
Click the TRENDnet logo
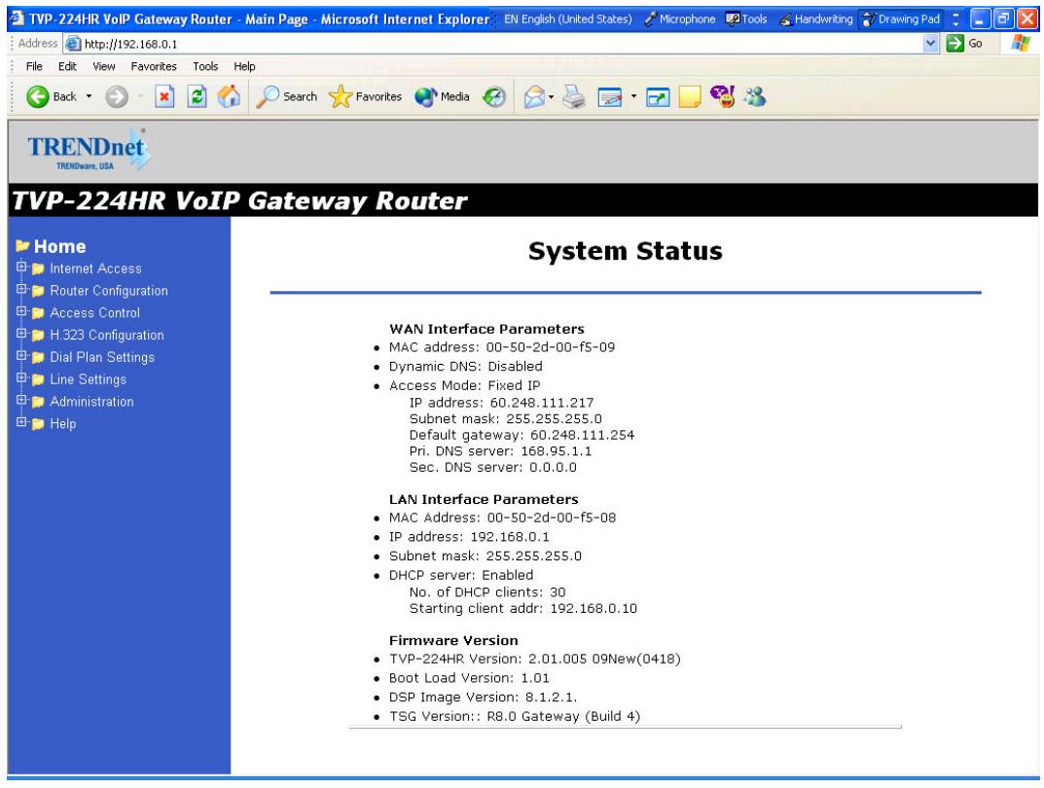coord(89,150)
